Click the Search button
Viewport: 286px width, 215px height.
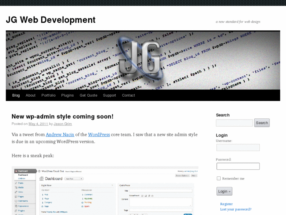[262, 123]
